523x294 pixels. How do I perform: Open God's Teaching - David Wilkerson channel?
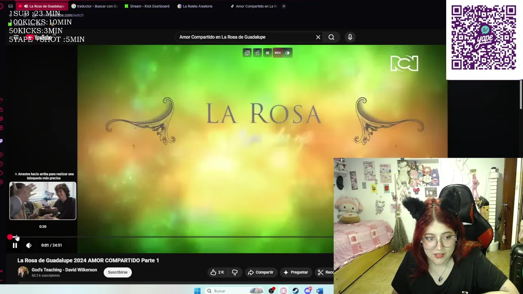(x=64, y=270)
